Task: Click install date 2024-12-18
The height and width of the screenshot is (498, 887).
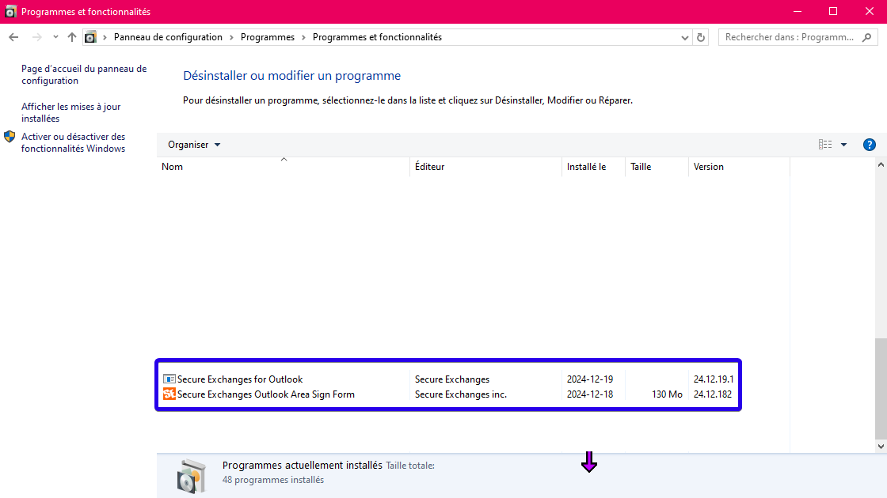Action: pyautogui.click(x=589, y=394)
